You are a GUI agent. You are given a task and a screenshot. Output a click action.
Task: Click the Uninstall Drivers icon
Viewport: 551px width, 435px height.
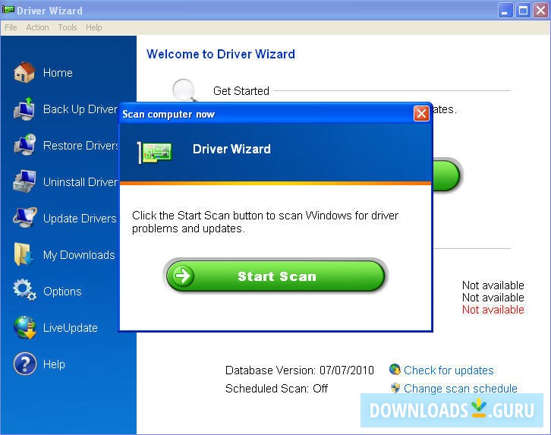pyautogui.click(x=24, y=181)
